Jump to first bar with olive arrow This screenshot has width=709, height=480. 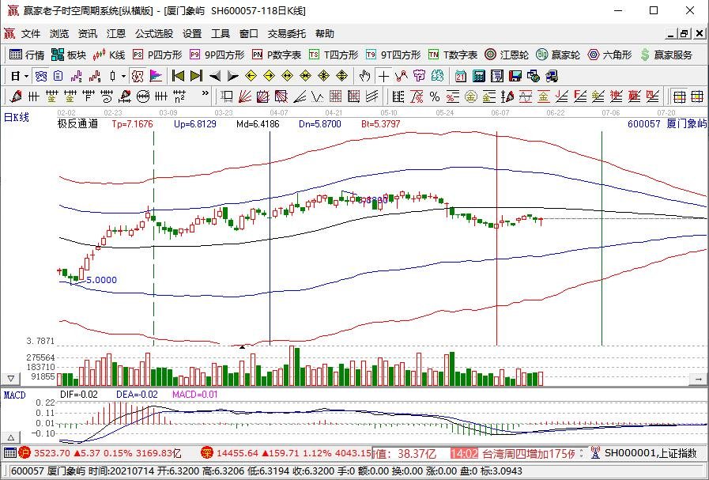[178, 76]
